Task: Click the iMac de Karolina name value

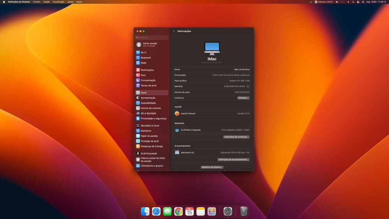Action: pos(242,70)
